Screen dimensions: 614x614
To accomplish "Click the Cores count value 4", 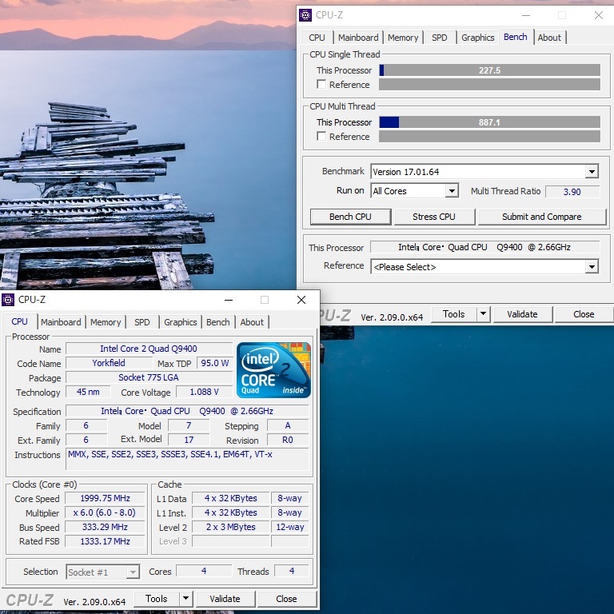I will click(x=204, y=572).
